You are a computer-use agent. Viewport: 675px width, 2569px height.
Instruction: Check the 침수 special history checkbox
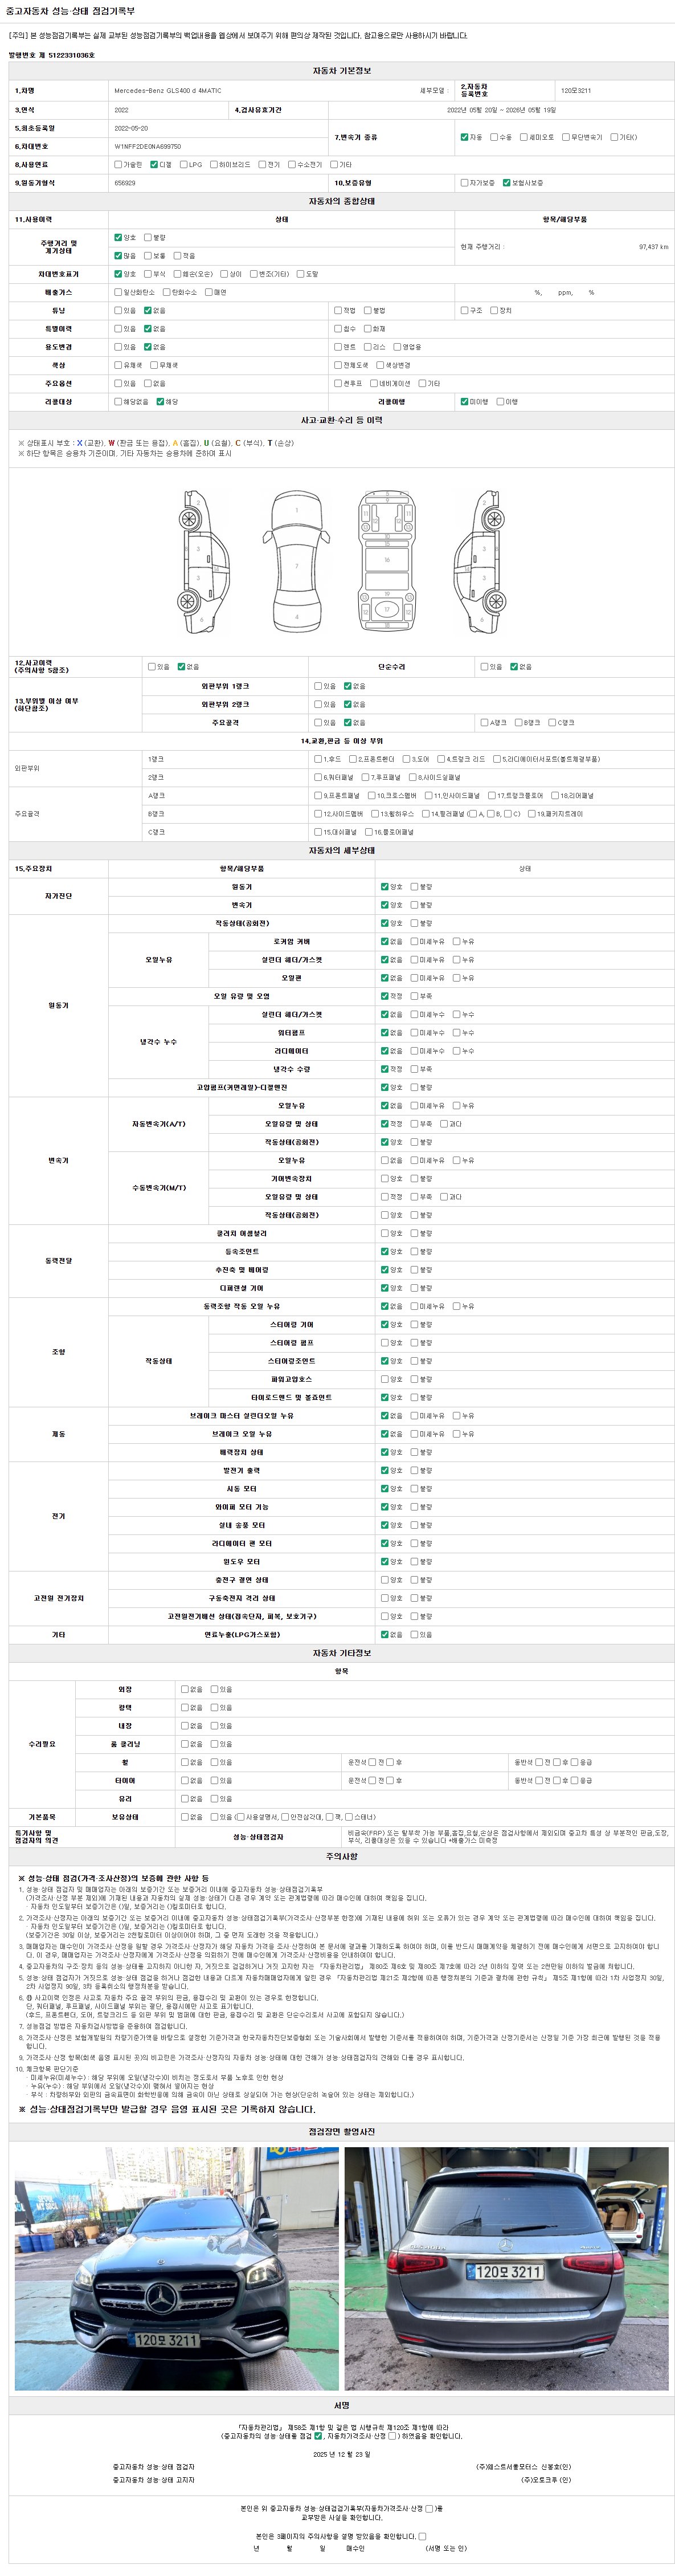338,328
